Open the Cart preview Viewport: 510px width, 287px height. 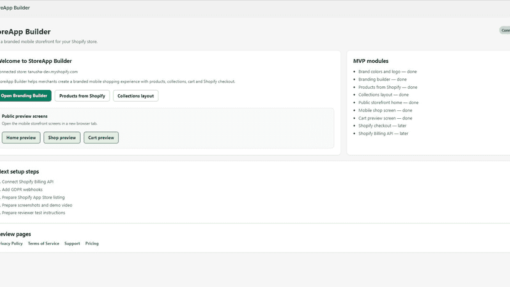tap(101, 137)
